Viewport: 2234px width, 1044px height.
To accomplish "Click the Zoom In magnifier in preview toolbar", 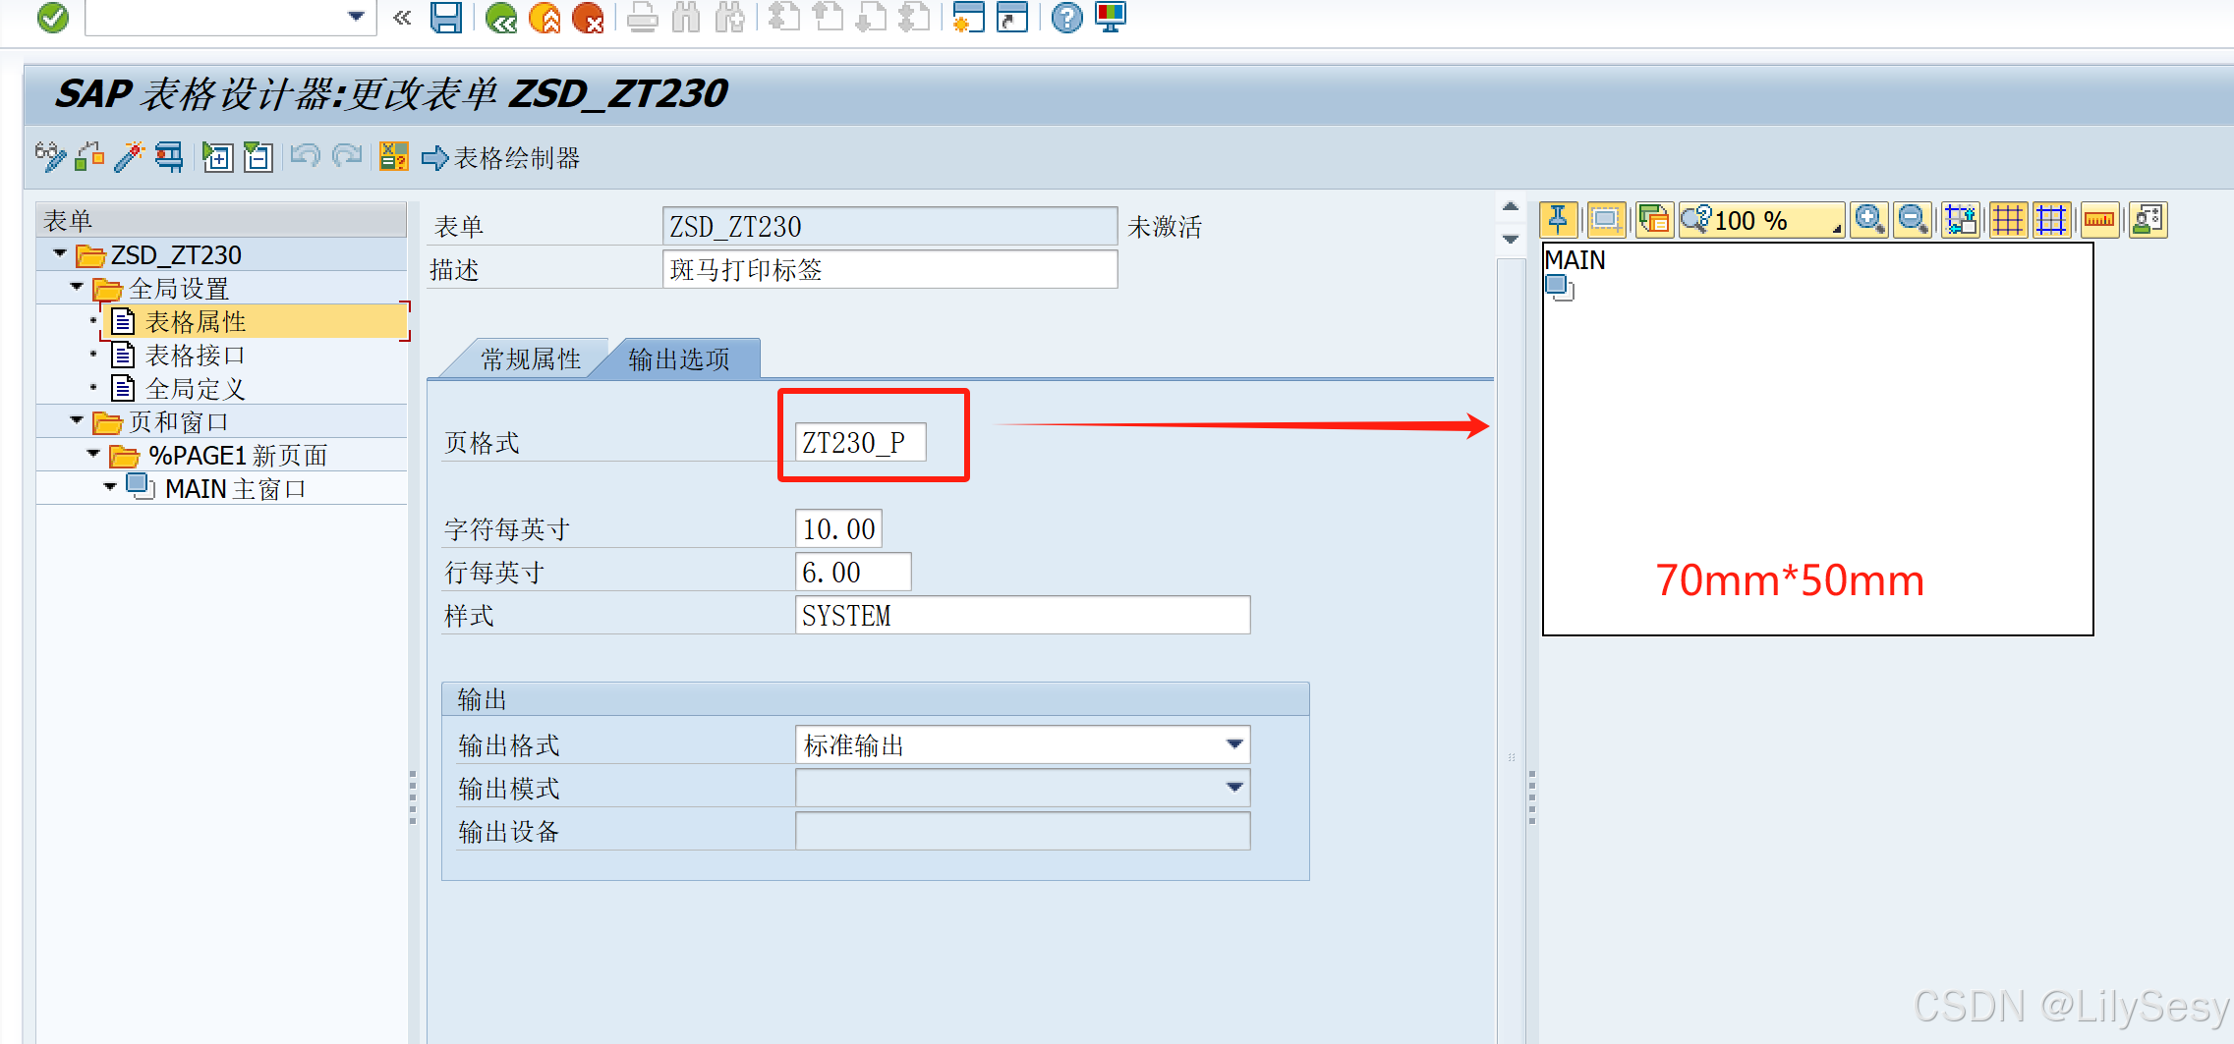I will [x=1869, y=219].
